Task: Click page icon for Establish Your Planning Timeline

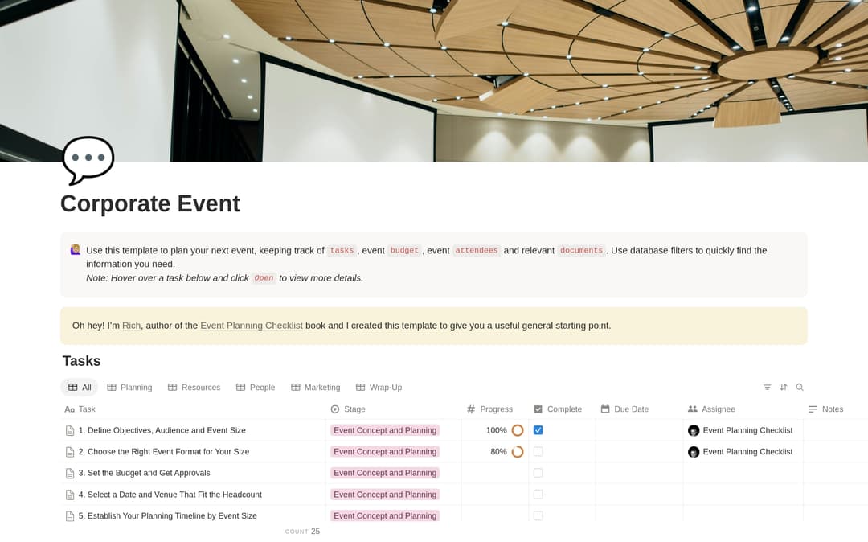Action: tap(70, 516)
